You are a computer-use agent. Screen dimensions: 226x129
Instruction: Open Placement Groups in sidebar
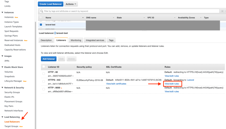13,102
